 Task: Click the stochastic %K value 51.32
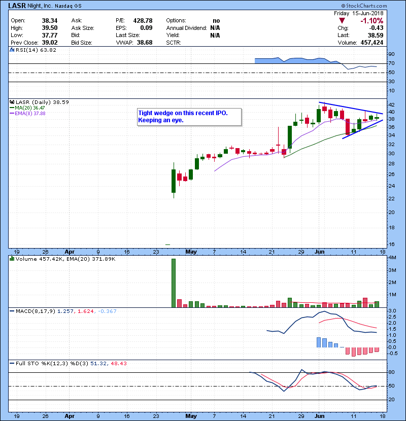98,363
